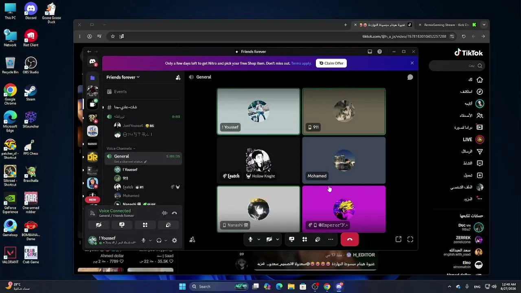Jump to NEW unread servers pill

92,200
